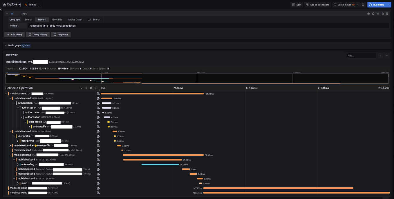Open the Inspector panel
Image resolution: width=394 pixels, height=199 pixels.
61,34
